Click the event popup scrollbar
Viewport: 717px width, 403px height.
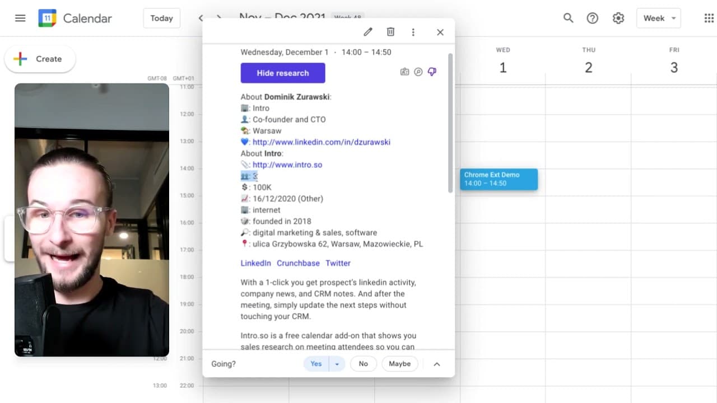click(450, 123)
